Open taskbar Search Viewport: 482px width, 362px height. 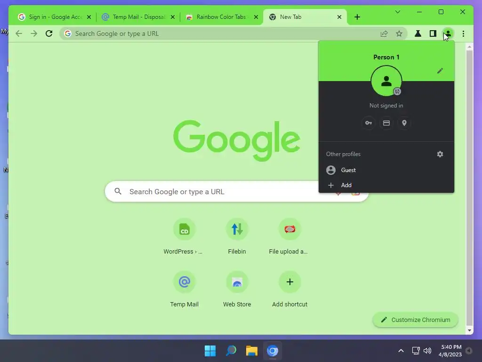231,351
